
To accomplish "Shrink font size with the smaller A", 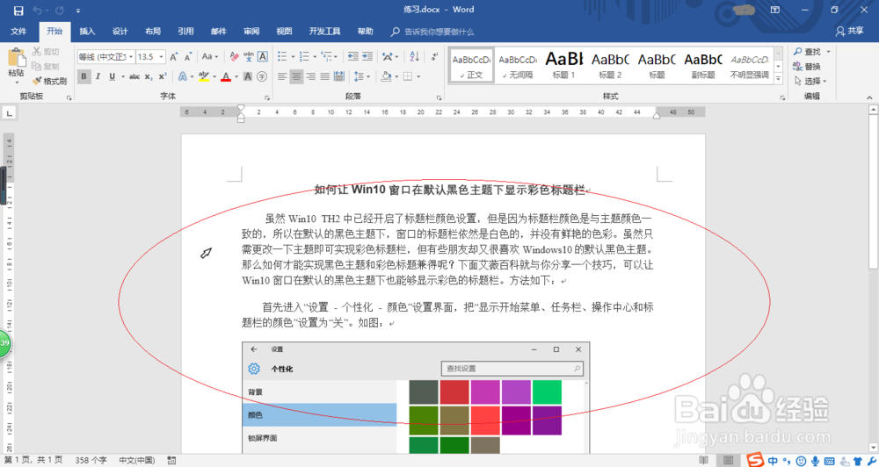I will click(x=188, y=56).
